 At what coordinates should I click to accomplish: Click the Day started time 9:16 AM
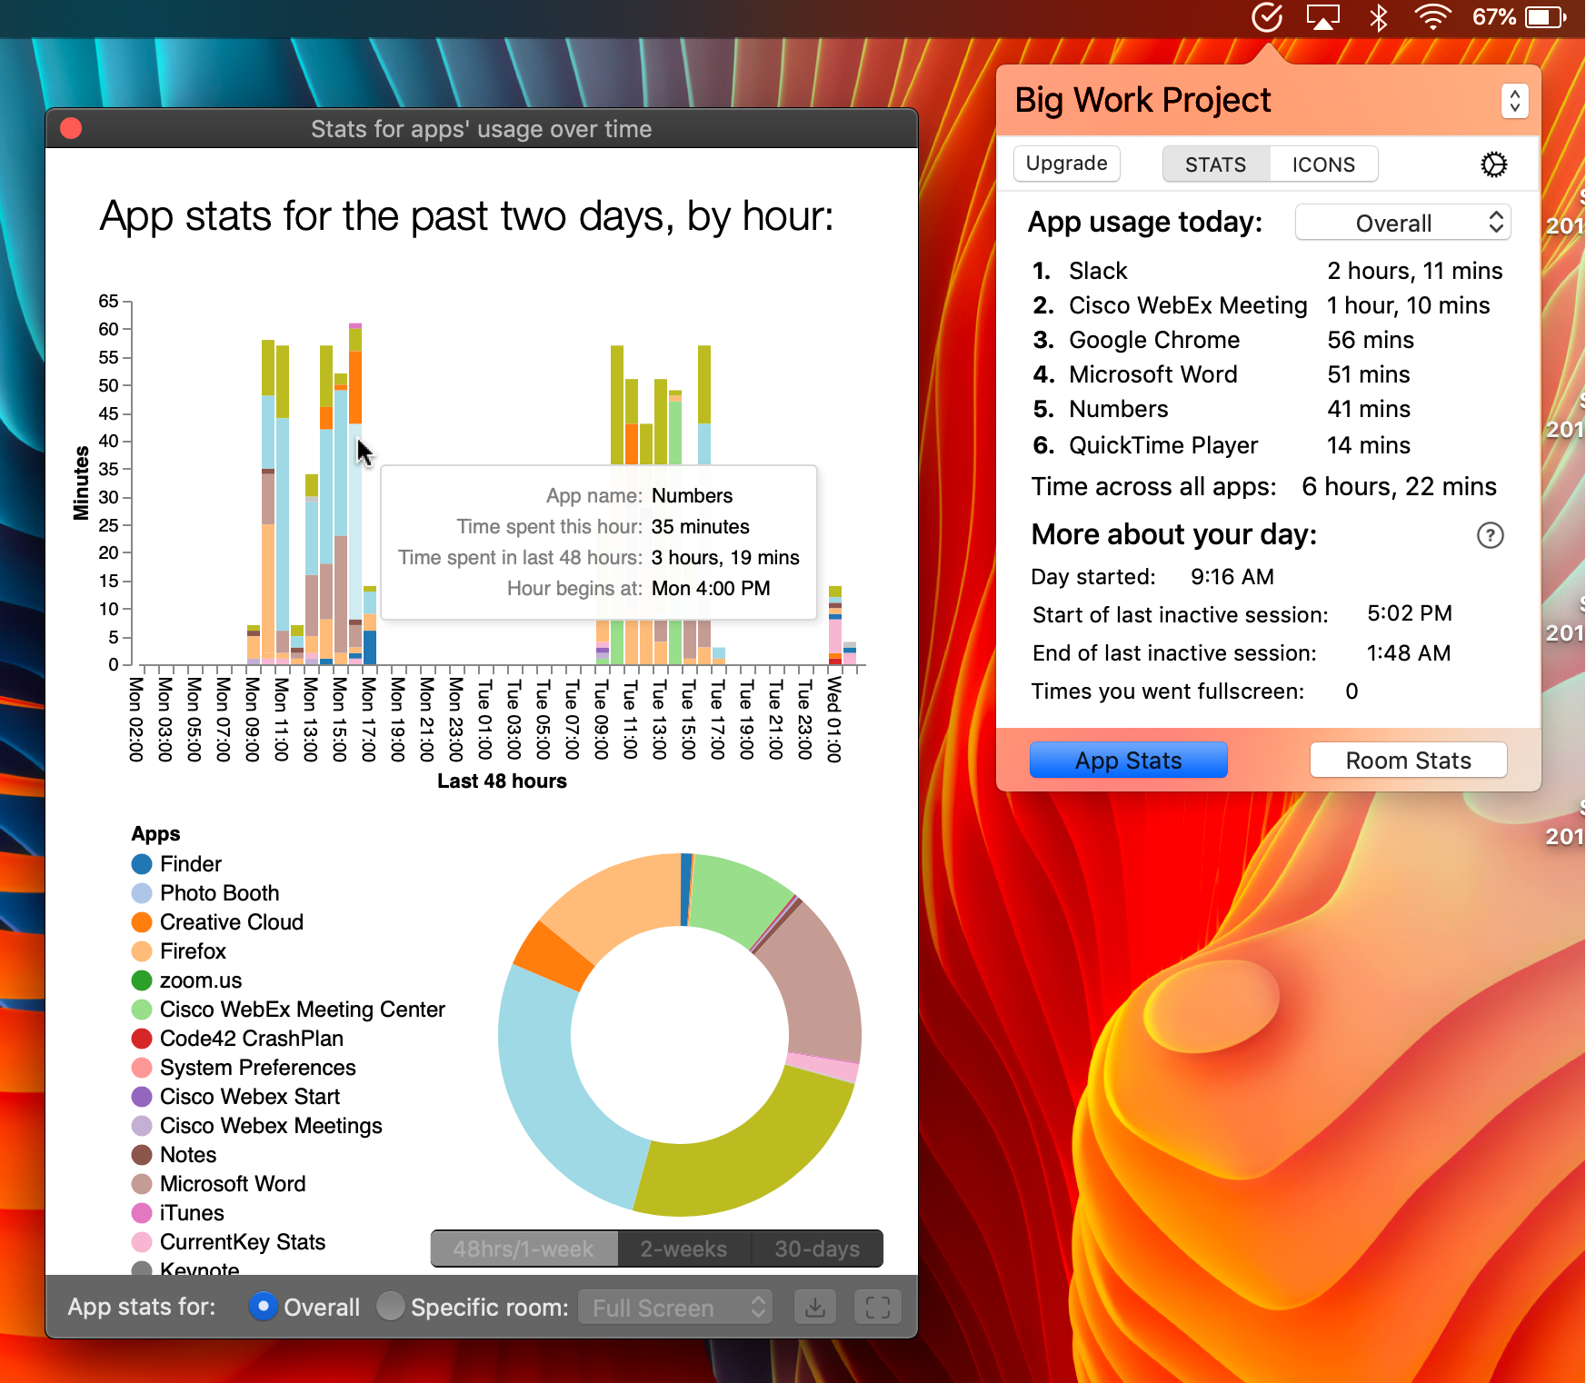click(x=1232, y=577)
